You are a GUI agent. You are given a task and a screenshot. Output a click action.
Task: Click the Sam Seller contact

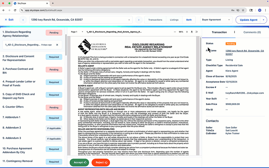pyautogui.click(x=231, y=128)
